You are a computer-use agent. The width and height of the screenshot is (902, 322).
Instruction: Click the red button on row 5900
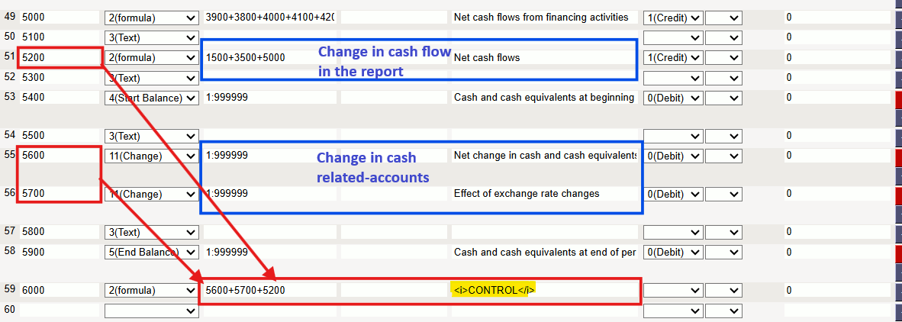coord(897,253)
